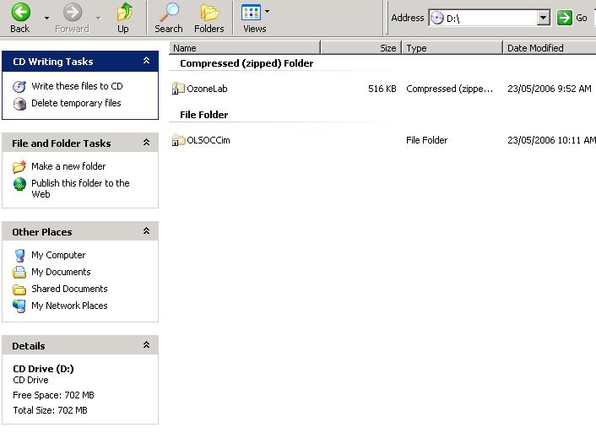The width and height of the screenshot is (596, 433).
Task: Open the Search magnifier tool
Action: pyautogui.click(x=169, y=12)
